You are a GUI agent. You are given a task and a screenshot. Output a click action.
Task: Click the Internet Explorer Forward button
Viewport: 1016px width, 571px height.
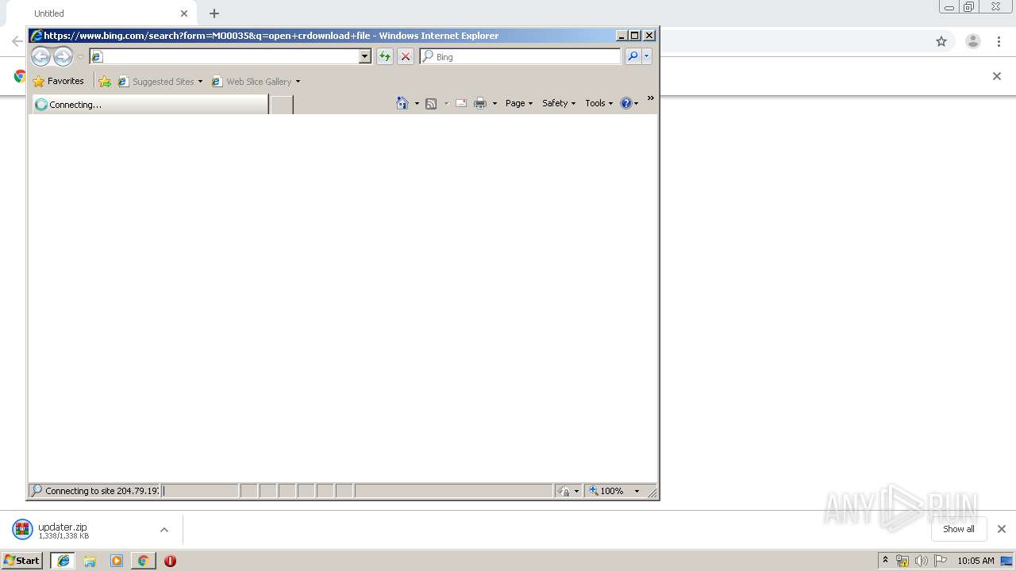coord(63,56)
